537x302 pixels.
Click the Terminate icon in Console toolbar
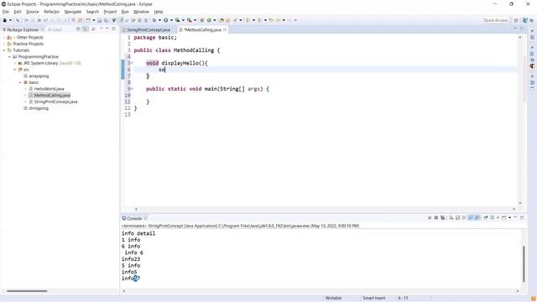tap(430, 217)
